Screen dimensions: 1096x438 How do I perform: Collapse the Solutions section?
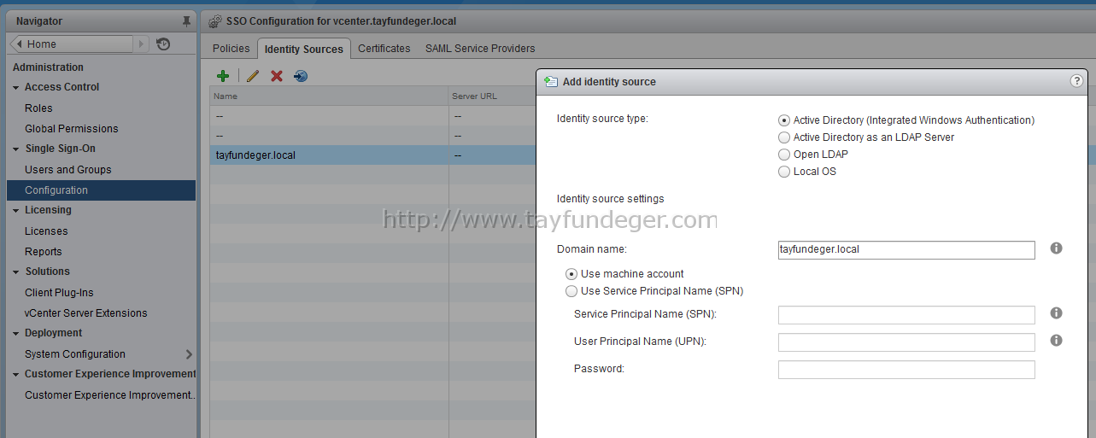coord(16,272)
